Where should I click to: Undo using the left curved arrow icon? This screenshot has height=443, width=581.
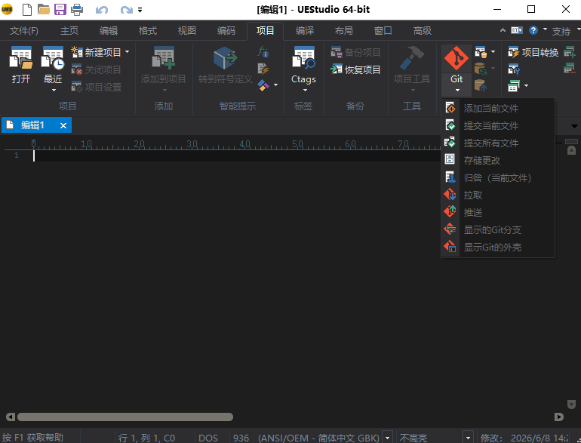[x=102, y=10]
